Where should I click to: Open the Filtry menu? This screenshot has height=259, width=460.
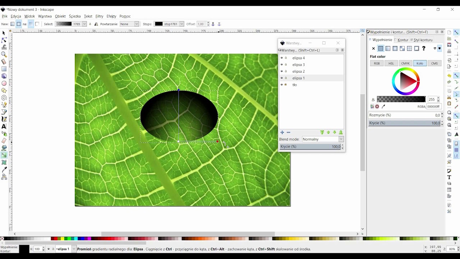(x=99, y=16)
